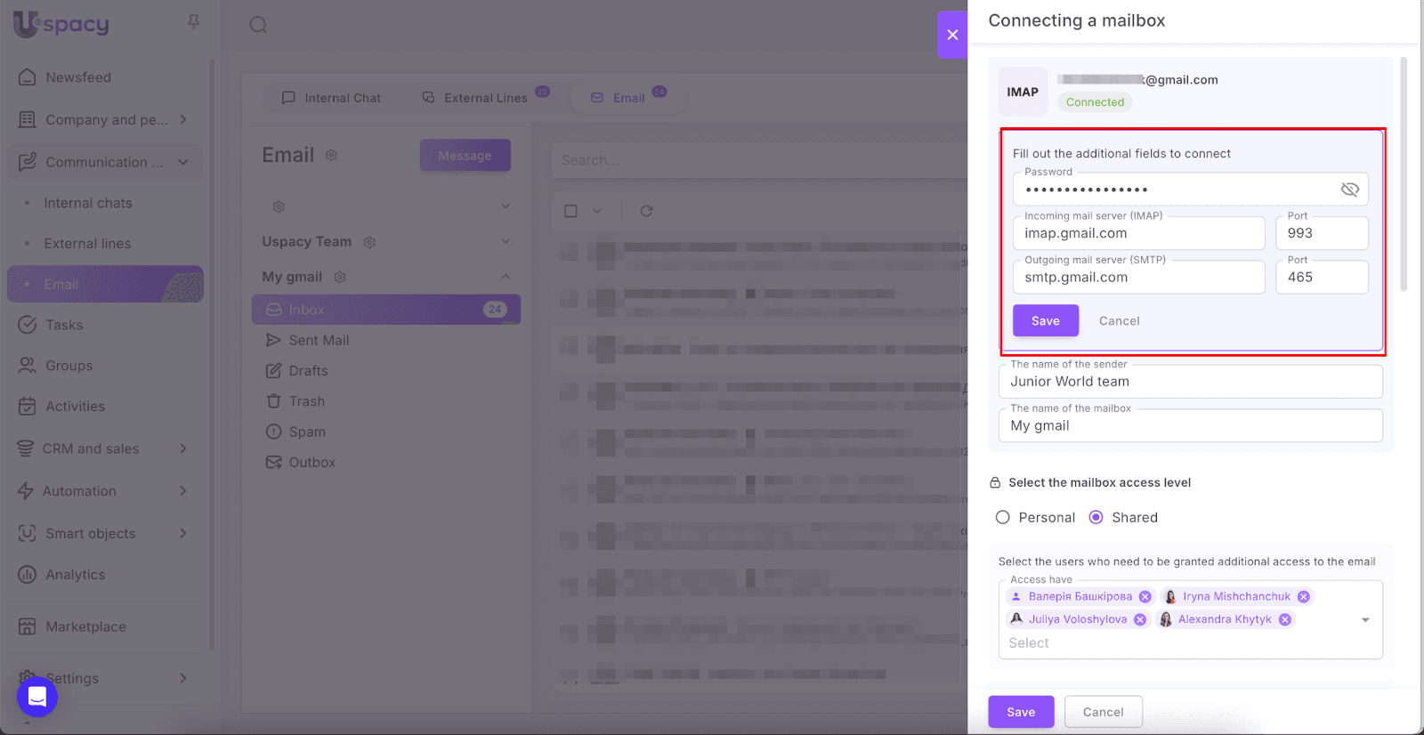Select the Personal access level radio button

pos(1003,518)
